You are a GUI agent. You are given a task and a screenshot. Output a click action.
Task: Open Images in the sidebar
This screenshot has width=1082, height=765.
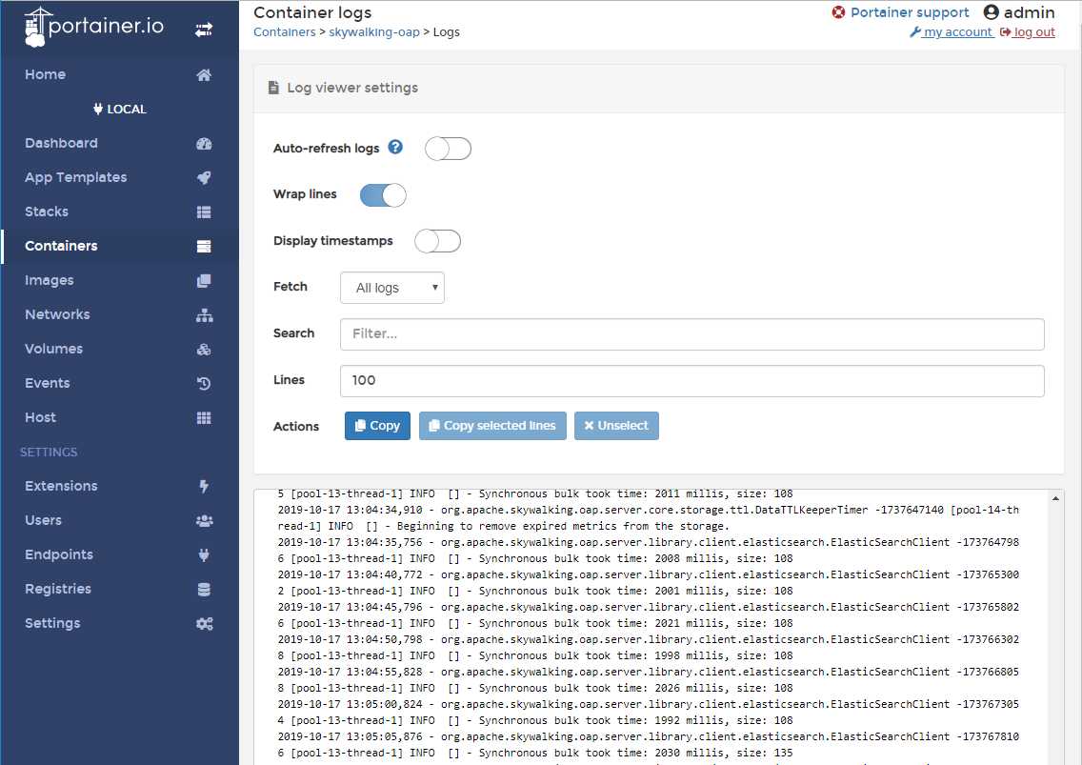pos(119,280)
